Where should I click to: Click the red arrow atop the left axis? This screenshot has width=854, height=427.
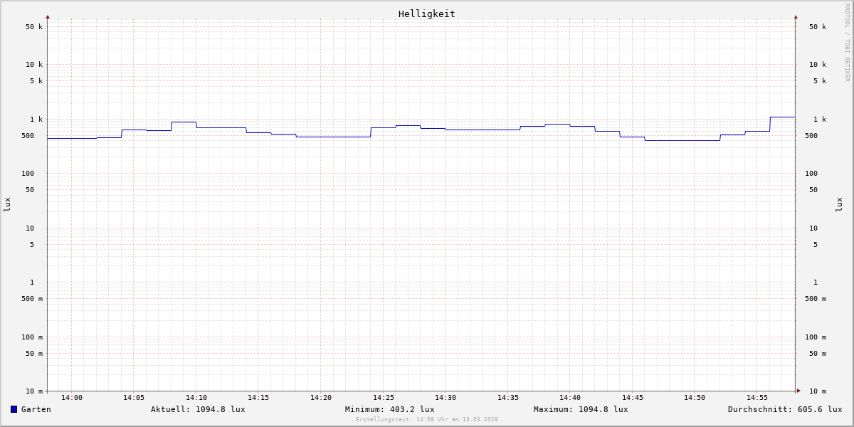(48, 16)
